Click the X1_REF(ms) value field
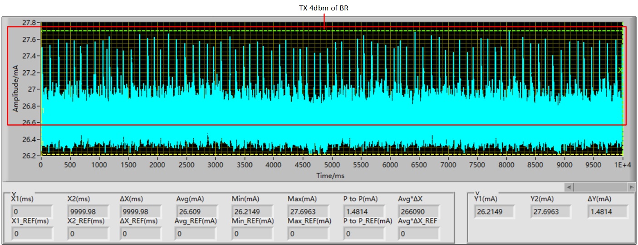Screen dimensions: 638x245 [32, 234]
